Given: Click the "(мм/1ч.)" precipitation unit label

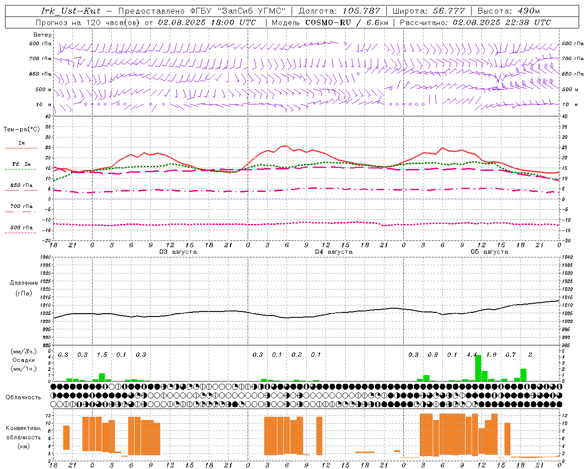Looking at the screenshot, I should point(24,369).
